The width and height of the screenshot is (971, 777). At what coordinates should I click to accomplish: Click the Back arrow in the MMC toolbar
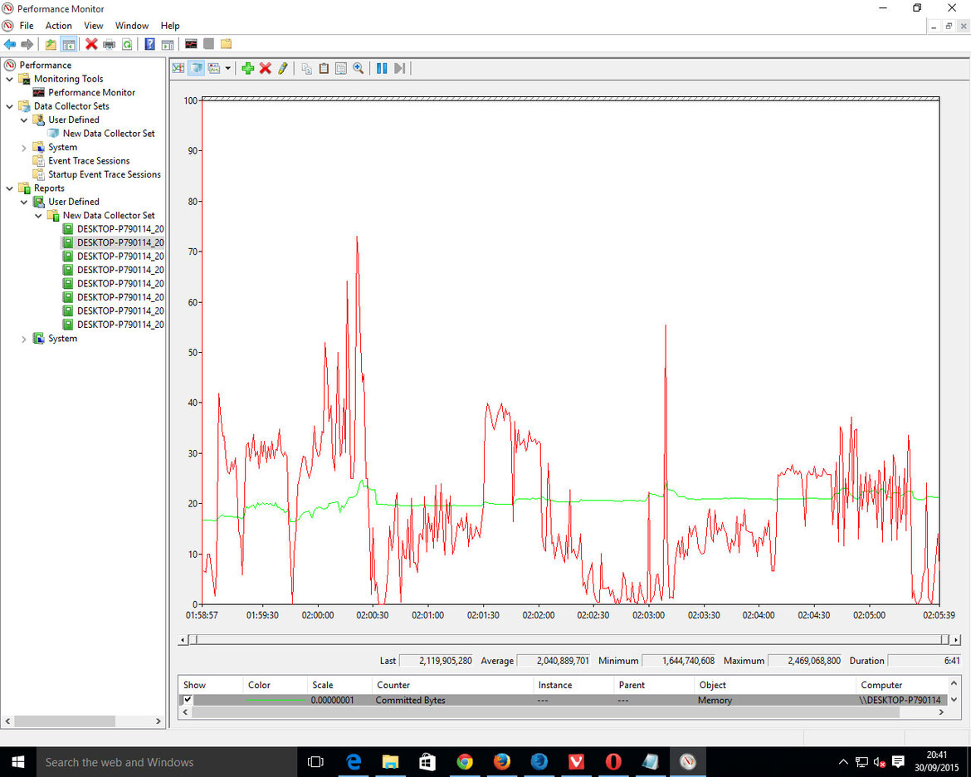click(x=10, y=44)
